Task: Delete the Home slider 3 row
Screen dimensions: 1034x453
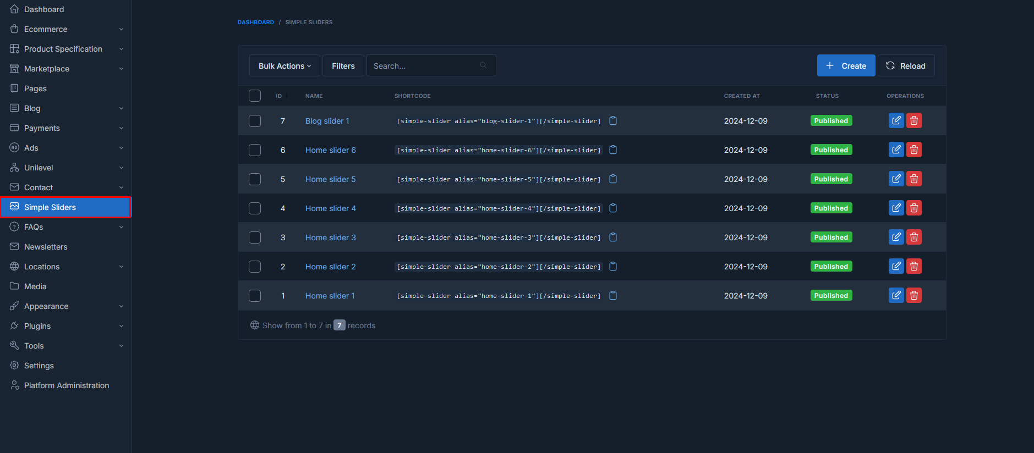Action: click(913, 237)
